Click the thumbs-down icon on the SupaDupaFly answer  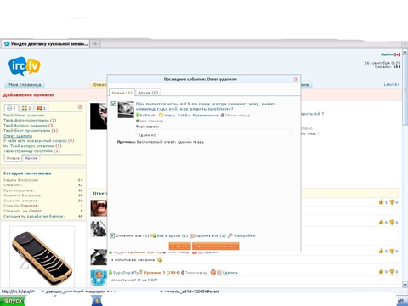coord(392,271)
